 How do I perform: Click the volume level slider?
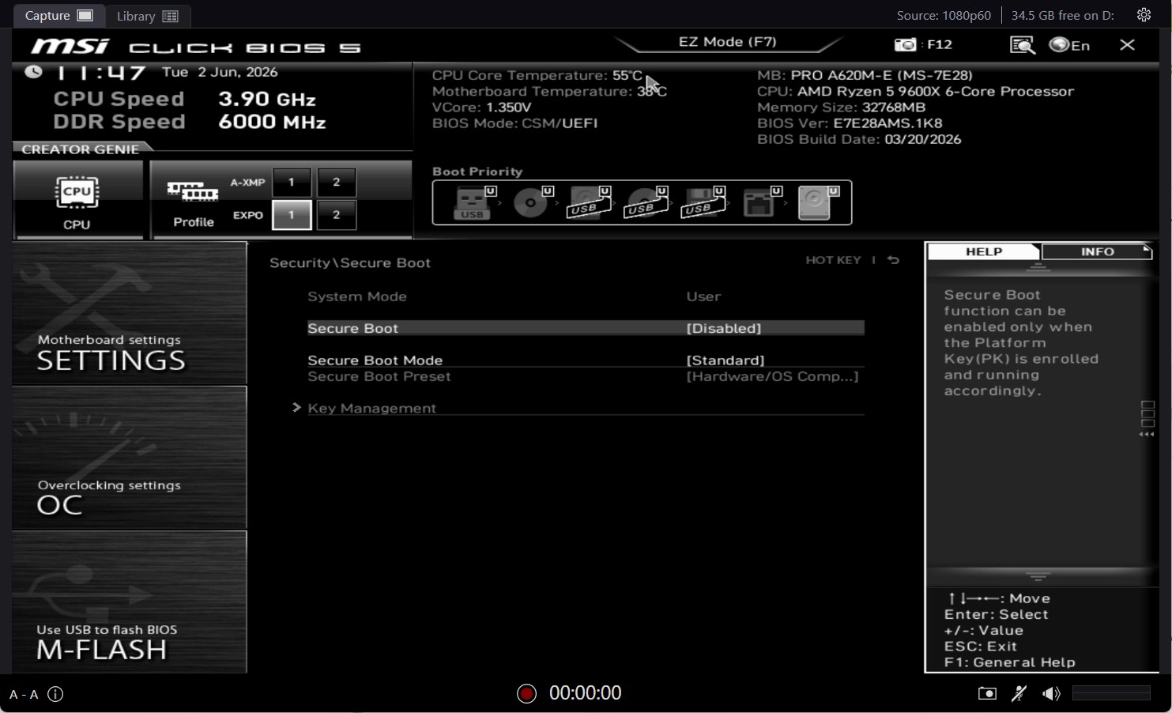(1111, 693)
